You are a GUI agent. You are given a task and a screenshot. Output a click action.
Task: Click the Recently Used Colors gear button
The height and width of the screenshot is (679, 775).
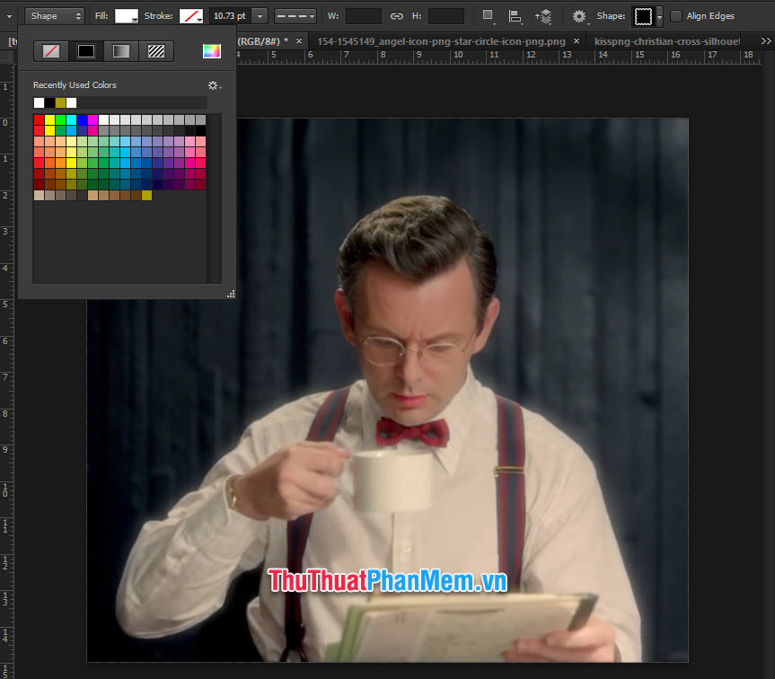212,84
